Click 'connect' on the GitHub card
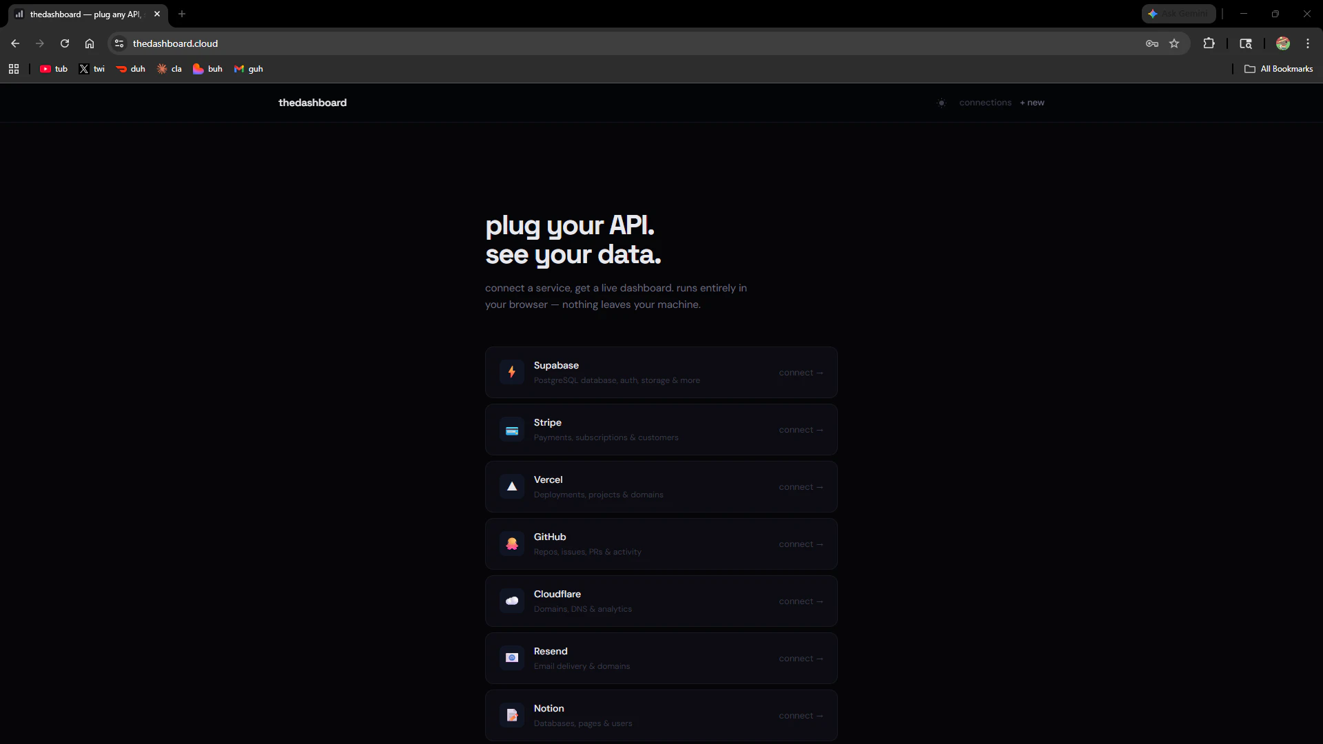 point(801,544)
